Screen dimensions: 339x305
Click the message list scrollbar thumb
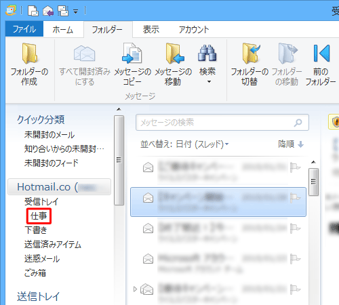click(x=313, y=182)
